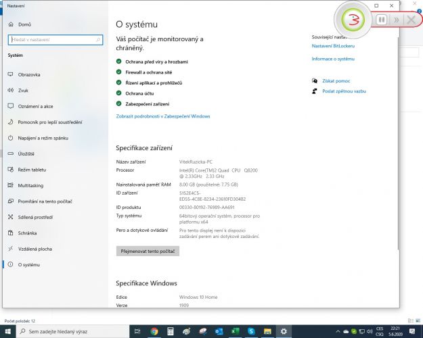This screenshot has width=423, height=338.
Task: Pause the screen recording
Action: click(x=382, y=20)
